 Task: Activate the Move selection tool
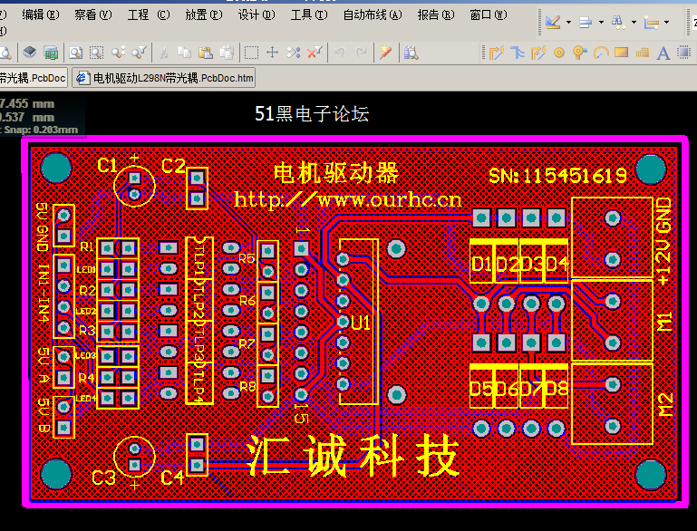[x=272, y=53]
